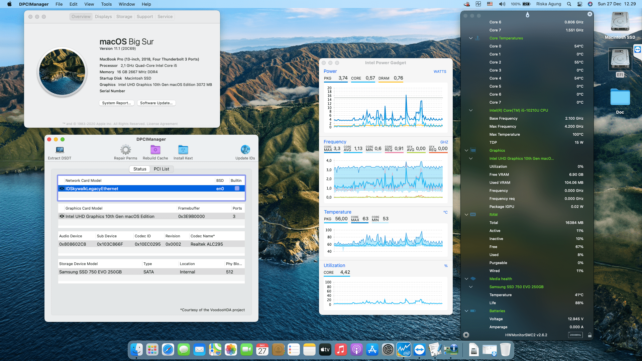Open Siri from the menu bar
The width and height of the screenshot is (642, 361).
(x=590, y=4)
